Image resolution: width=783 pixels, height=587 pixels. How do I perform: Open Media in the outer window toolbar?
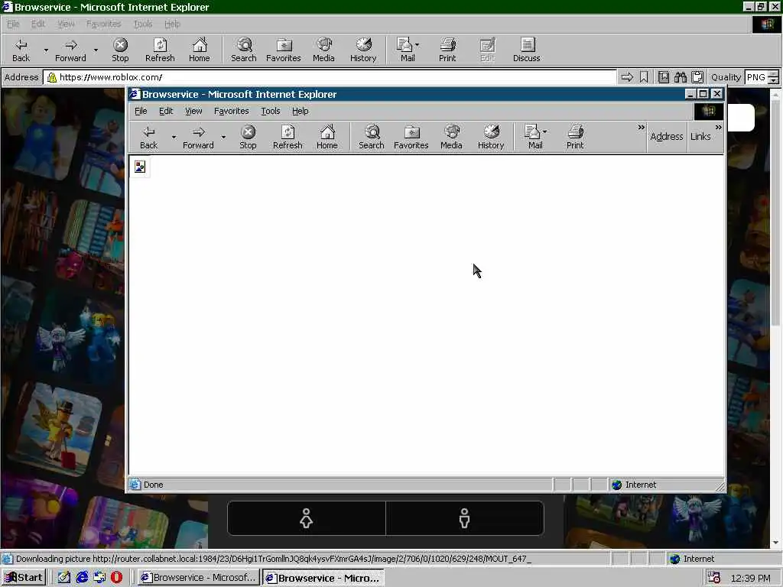click(323, 50)
